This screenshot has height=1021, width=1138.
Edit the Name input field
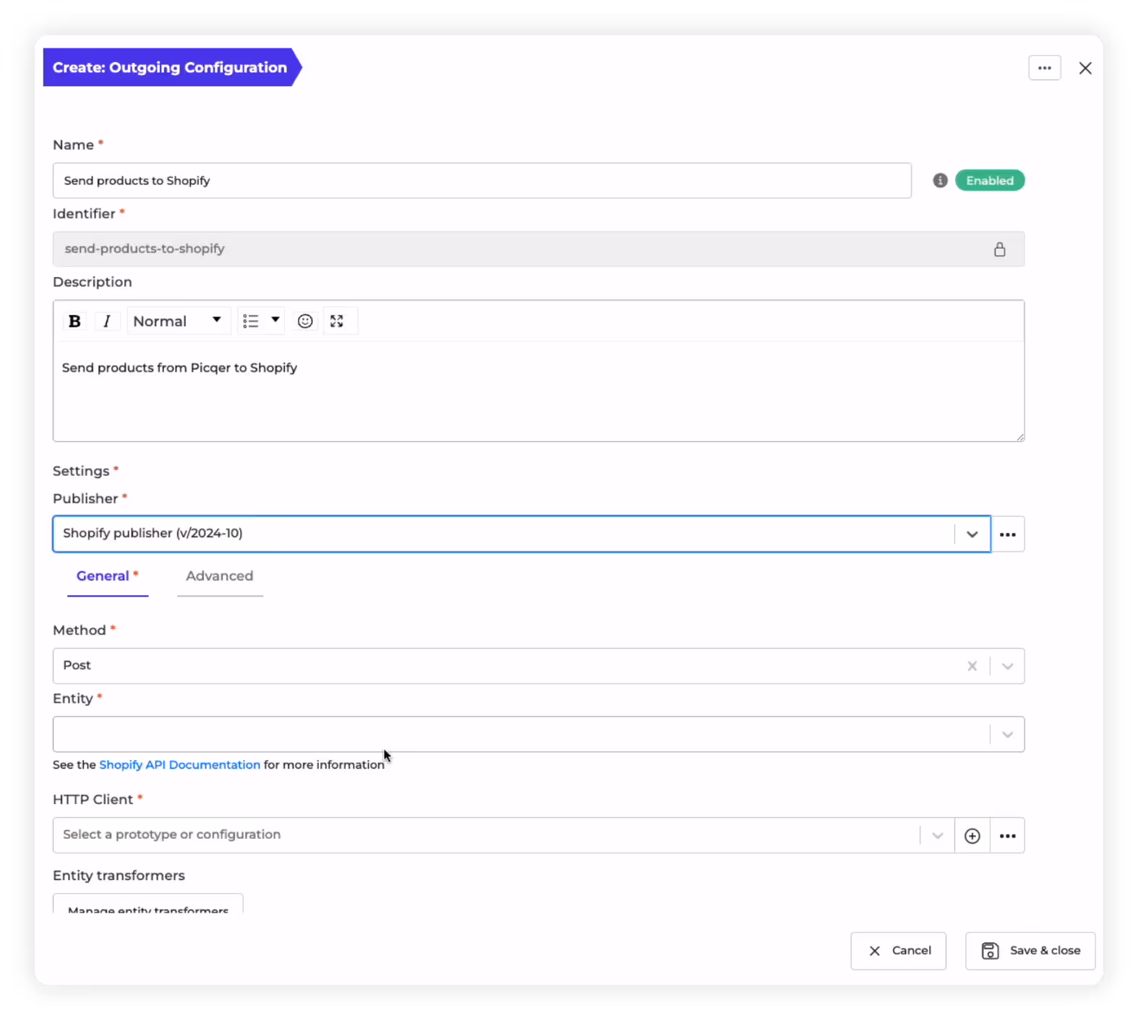click(x=482, y=181)
